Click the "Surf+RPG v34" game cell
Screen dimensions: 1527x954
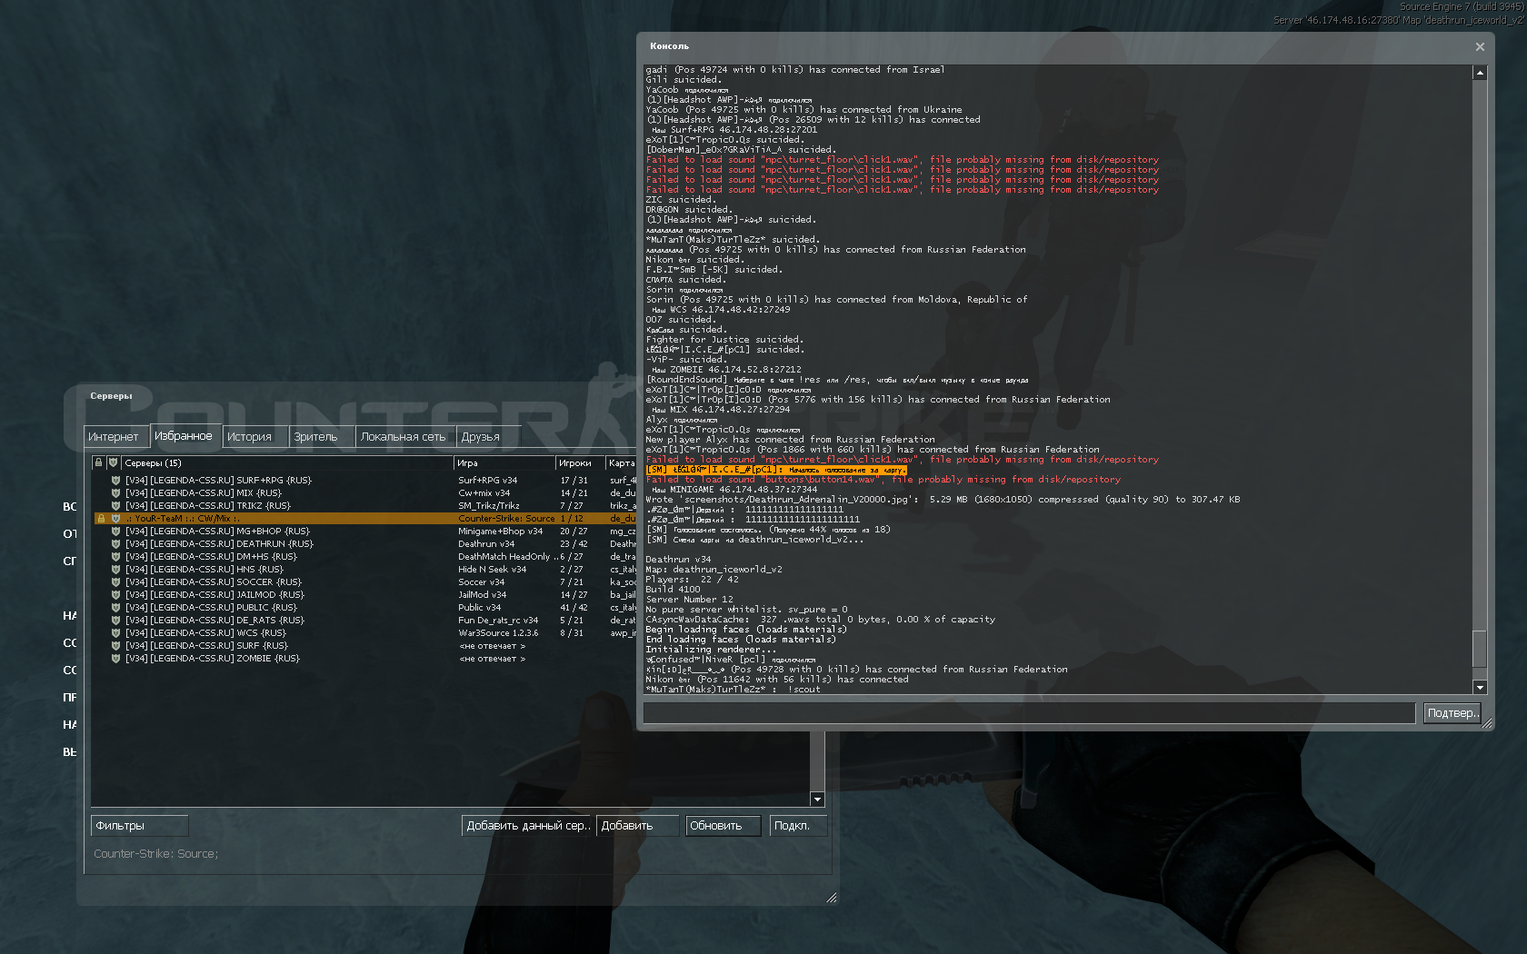coord(488,480)
